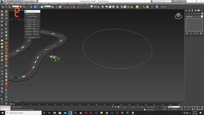Click the orange FR toolbar icon
Image resolution: width=204 pixels, height=115 pixels.
pyautogui.click(x=137, y=7)
